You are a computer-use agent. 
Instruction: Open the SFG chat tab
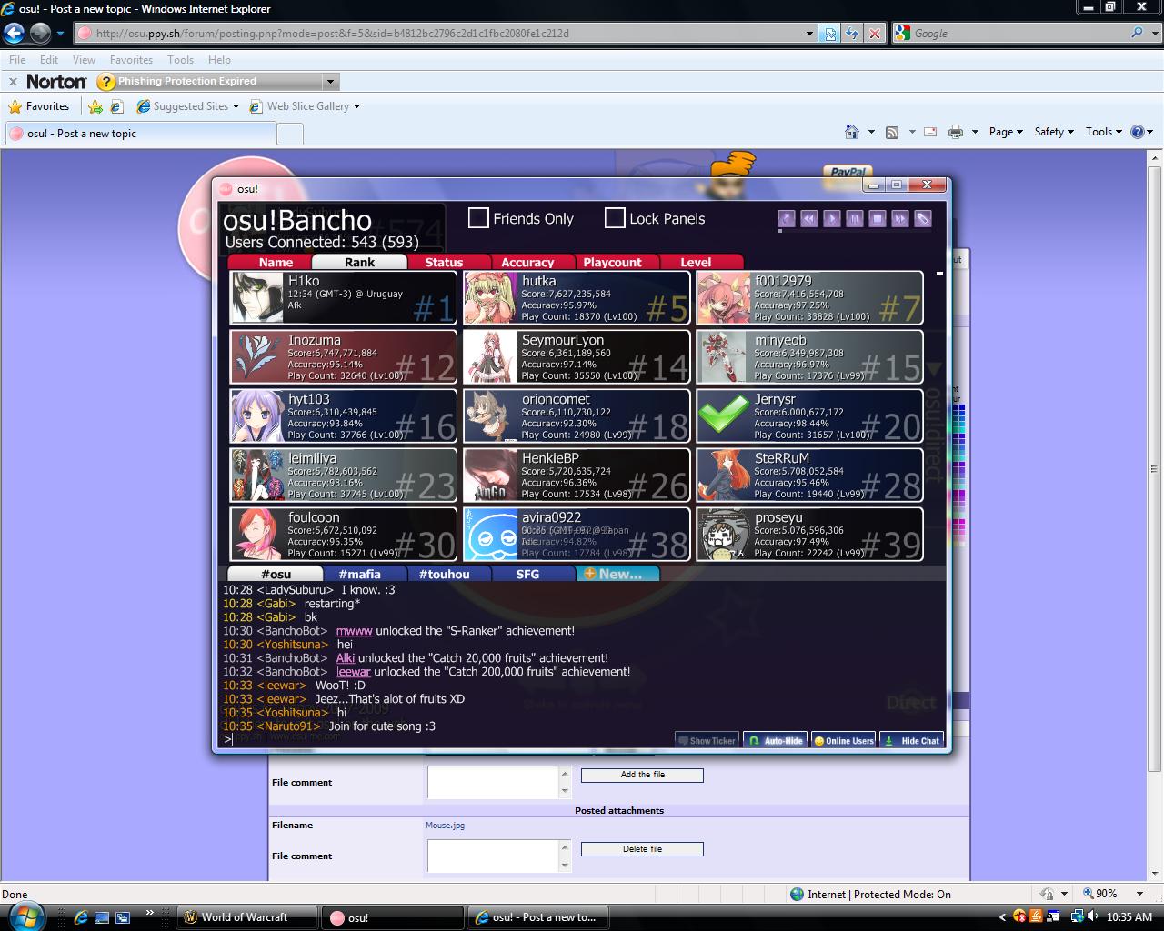pyautogui.click(x=527, y=574)
